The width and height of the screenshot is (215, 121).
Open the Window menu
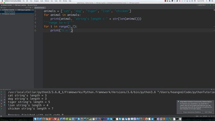pos(65,1)
